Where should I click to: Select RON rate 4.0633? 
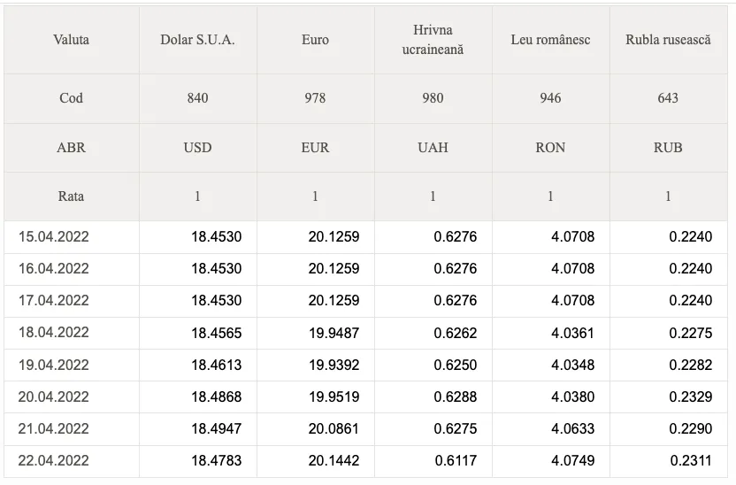click(x=572, y=428)
